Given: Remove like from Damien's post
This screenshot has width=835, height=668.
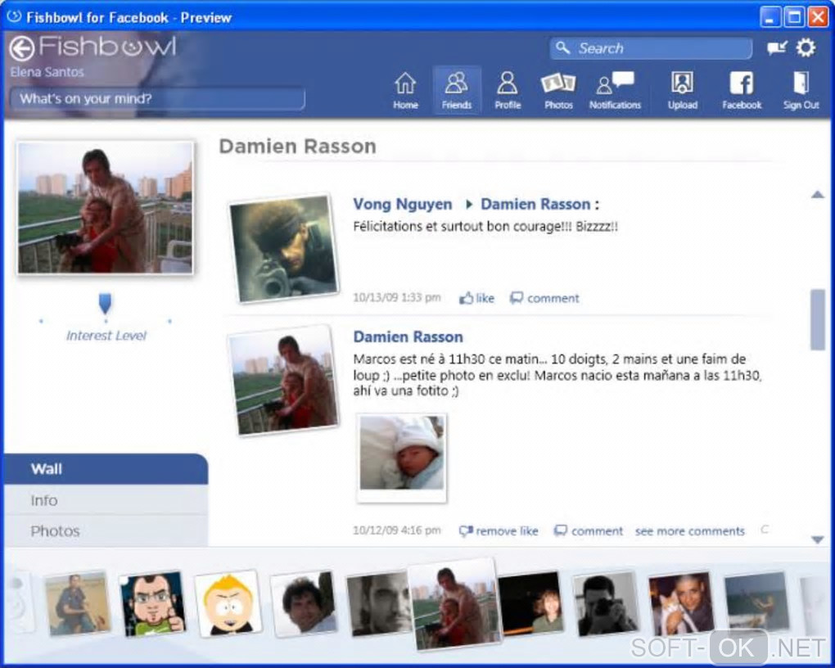Looking at the screenshot, I should pos(499,530).
